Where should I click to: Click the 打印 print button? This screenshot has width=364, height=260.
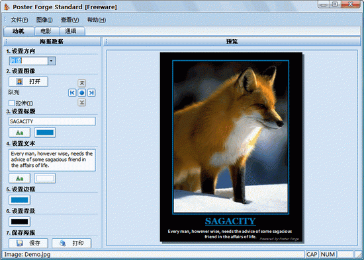(x=71, y=243)
